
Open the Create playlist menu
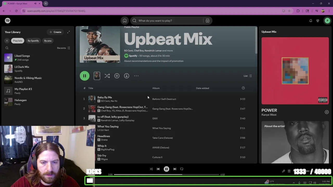55,32
